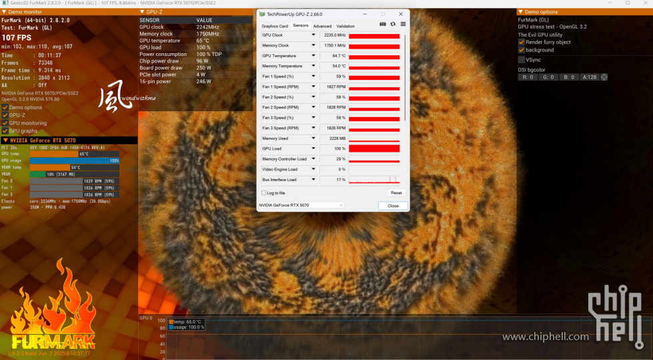Adjust the B: 0 bgcolor field

click(570, 77)
